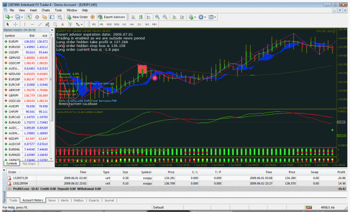Viewport: 350px width, 212px height.
Task: Select the text label 'A' tool
Action: [63, 24]
